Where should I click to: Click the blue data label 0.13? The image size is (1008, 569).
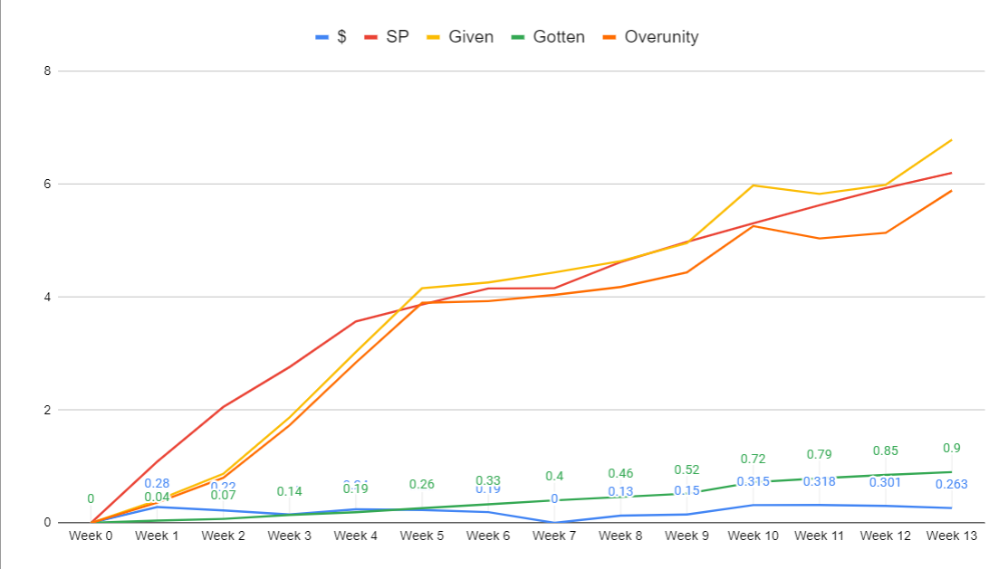tap(620, 492)
